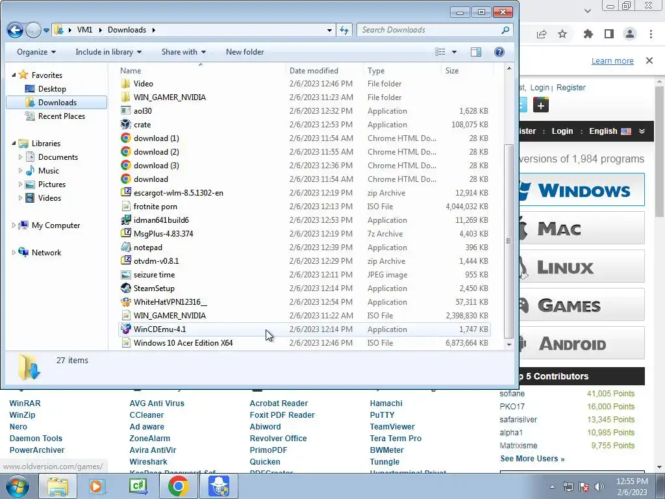This screenshot has height=499, width=665.
Task: Open the view options dropdown arrow
Action: pyautogui.click(x=454, y=52)
